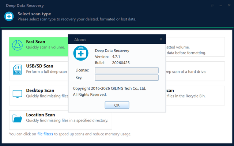Select the Location Scan folder icon
The width and height of the screenshot is (234, 146).
[x=17, y=118]
